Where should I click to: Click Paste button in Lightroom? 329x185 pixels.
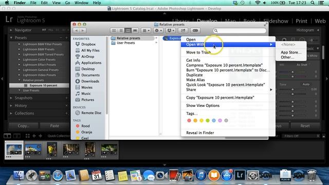54,126
